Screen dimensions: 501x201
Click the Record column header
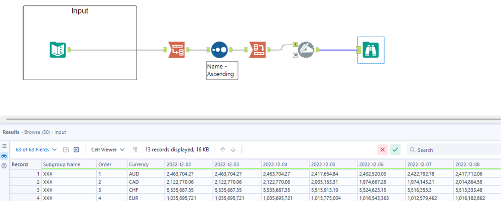tap(26, 164)
